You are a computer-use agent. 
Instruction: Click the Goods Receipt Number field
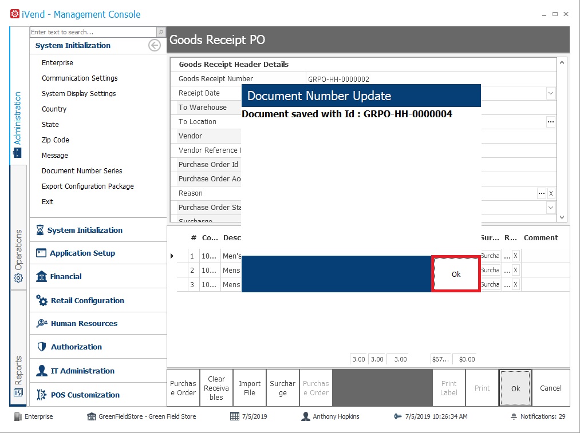point(431,79)
